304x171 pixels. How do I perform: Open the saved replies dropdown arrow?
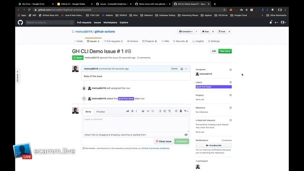coord(186,111)
